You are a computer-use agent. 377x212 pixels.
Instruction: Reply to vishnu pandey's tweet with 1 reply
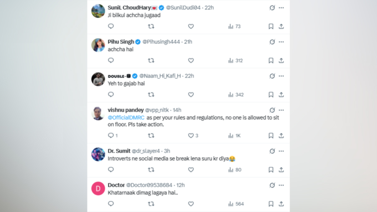point(113,136)
